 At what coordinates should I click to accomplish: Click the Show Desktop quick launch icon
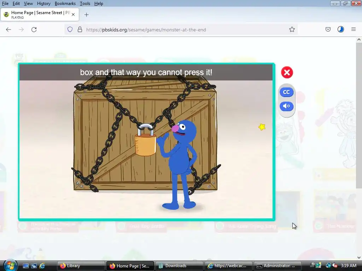25,266
